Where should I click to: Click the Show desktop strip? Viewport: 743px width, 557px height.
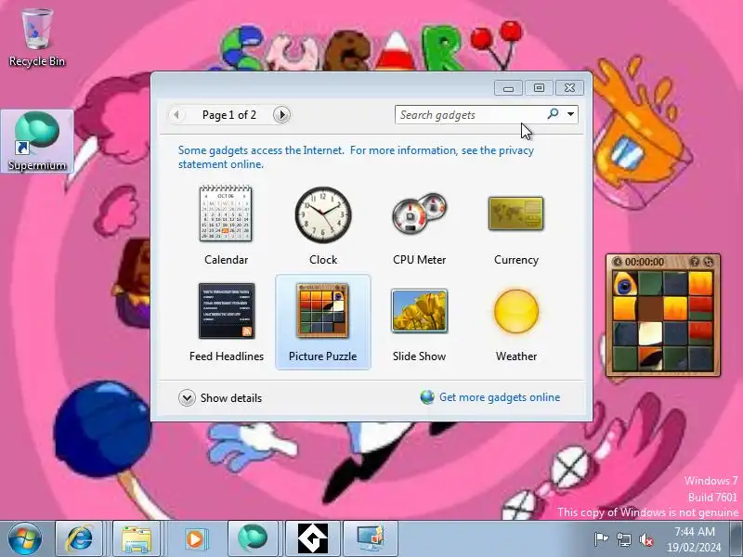point(737,538)
